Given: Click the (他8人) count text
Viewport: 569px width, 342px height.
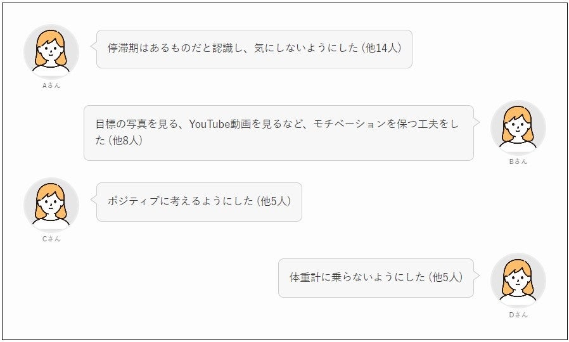Looking at the screenshot, I should click(125, 141).
